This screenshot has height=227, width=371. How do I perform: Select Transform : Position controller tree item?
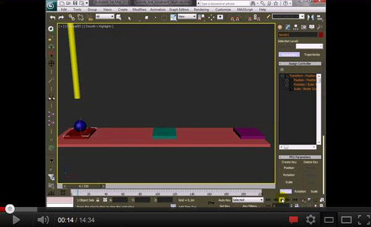302,75
